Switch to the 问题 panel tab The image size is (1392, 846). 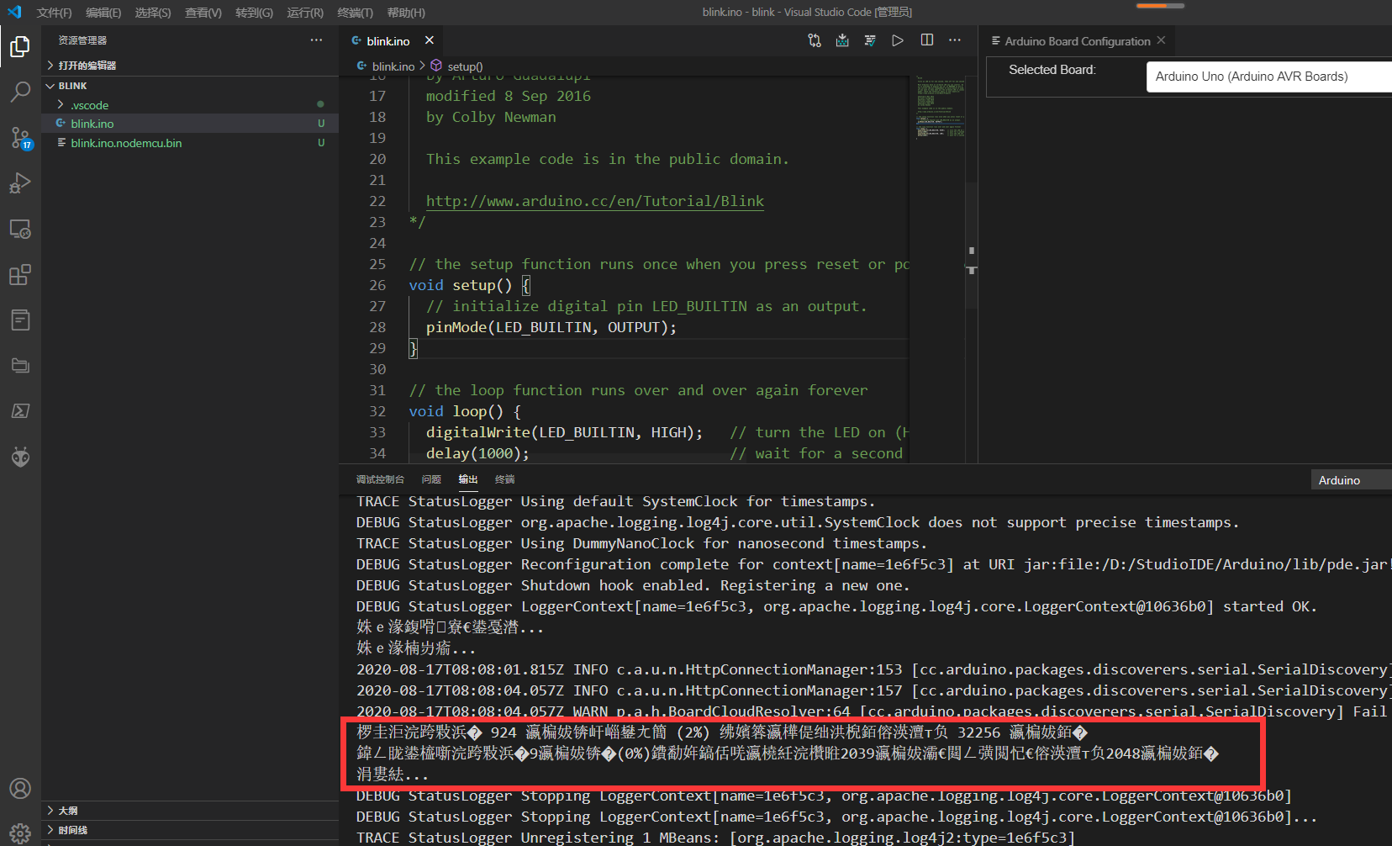[x=431, y=479]
